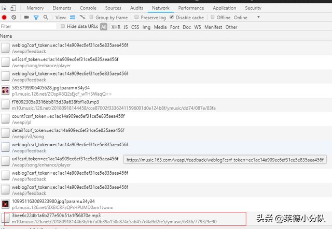Stop recording with the red record button
This screenshot has height=229, width=332.
[x=4, y=17]
